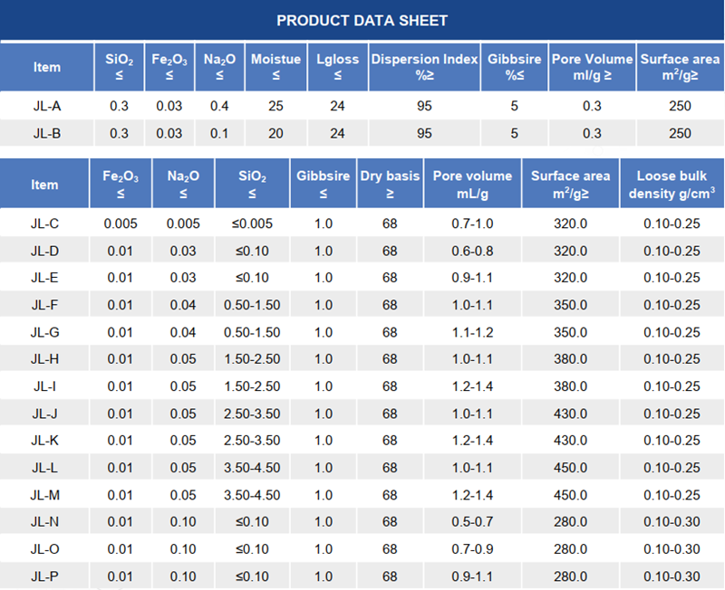Select the JL-I row label
Screen dimensions: 725x590
pyautogui.click(x=45, y=386)
